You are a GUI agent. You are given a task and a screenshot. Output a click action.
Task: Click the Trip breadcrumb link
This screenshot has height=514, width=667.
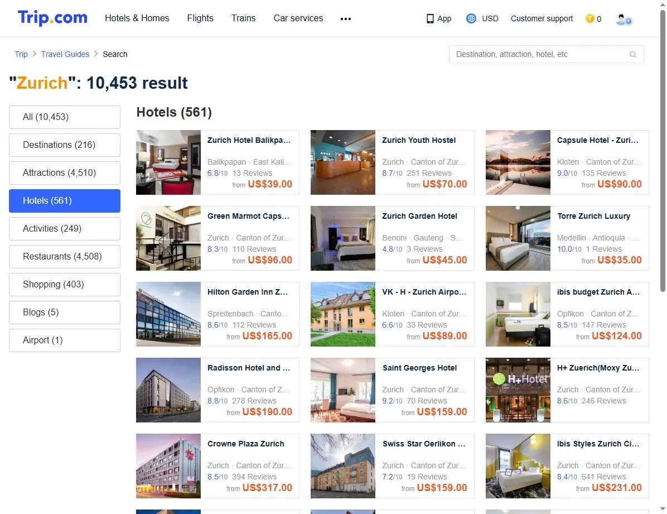tap(21, 54)
